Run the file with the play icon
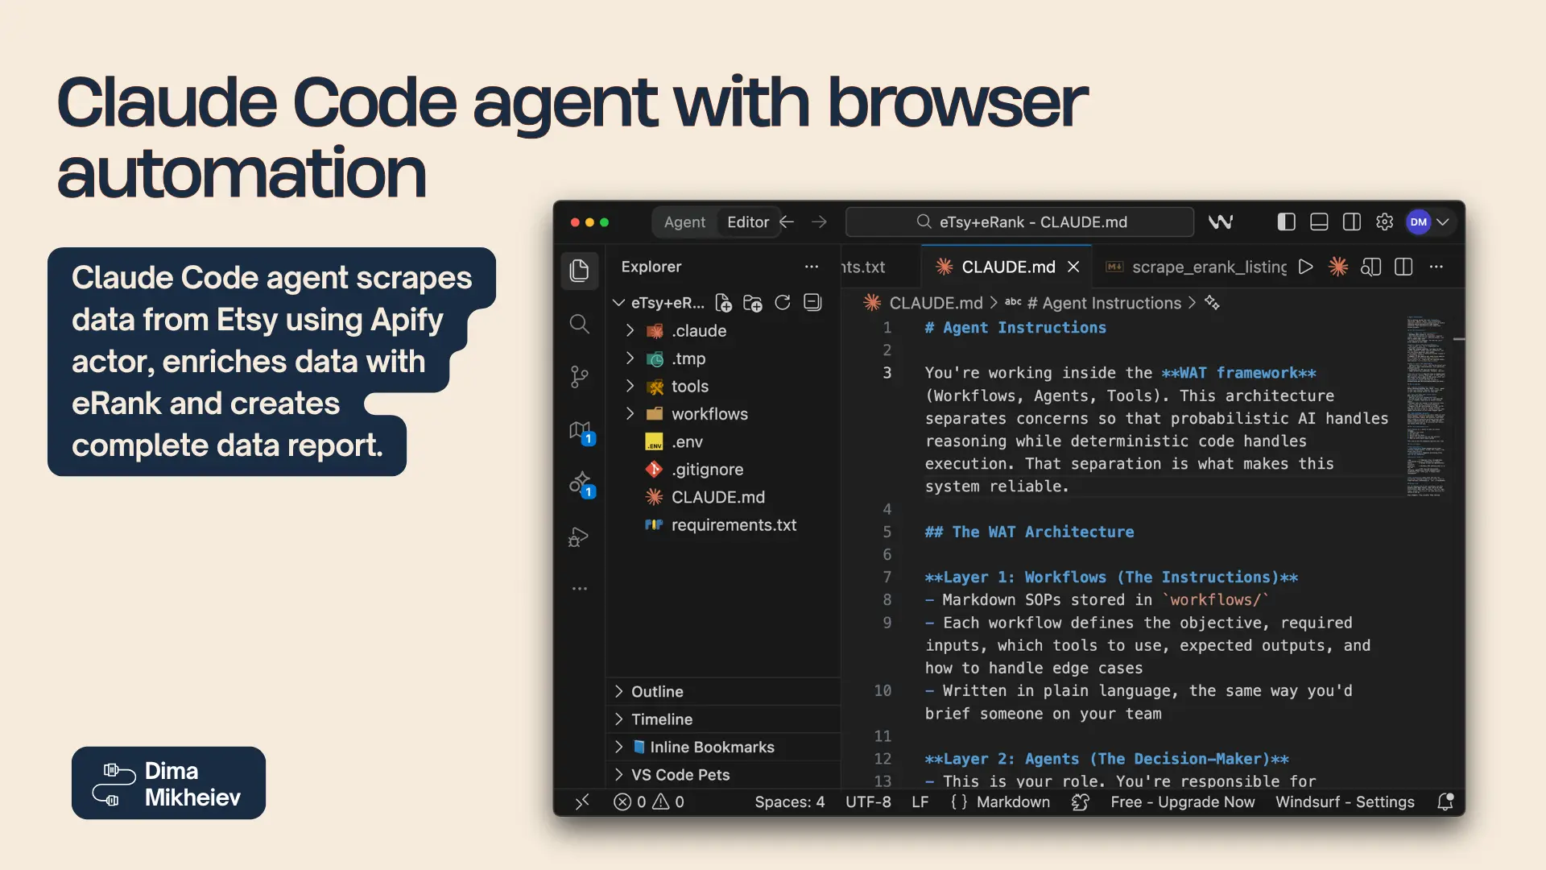Viewport: 1546px width, 870px height. click(x=1306, y=267)
